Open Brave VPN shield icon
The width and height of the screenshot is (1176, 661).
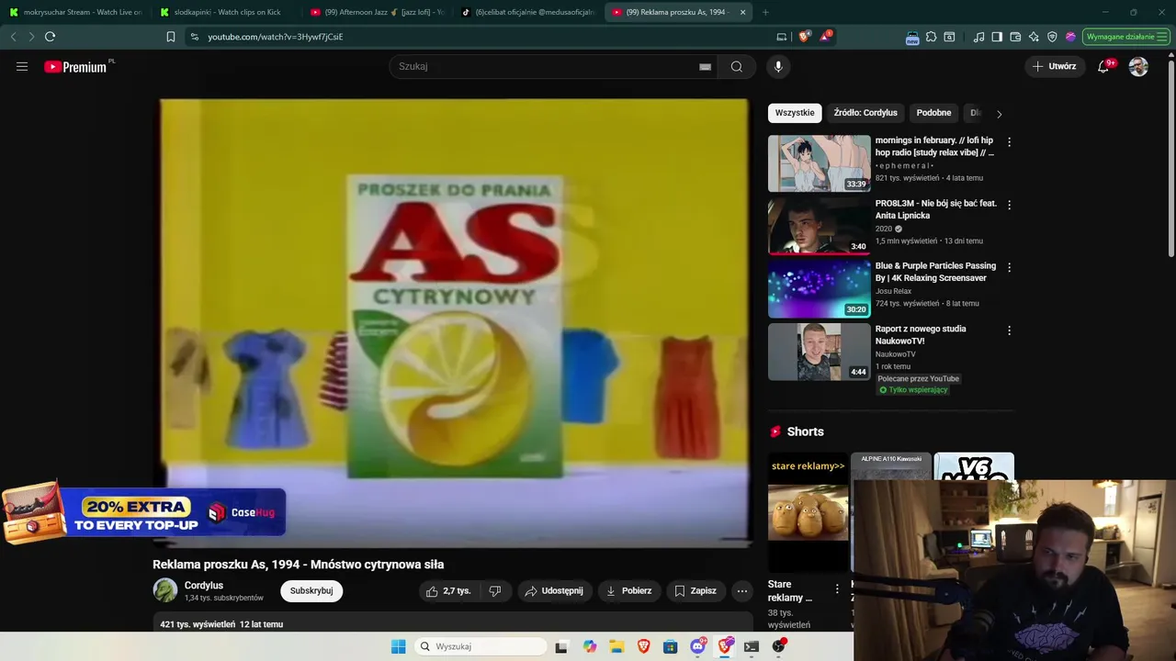coord(1052,37)
